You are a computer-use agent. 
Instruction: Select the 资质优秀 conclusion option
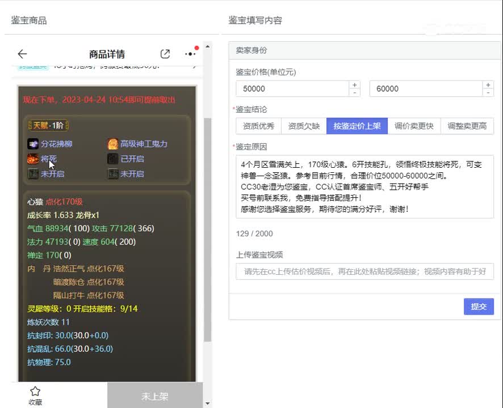pos(258,126)
